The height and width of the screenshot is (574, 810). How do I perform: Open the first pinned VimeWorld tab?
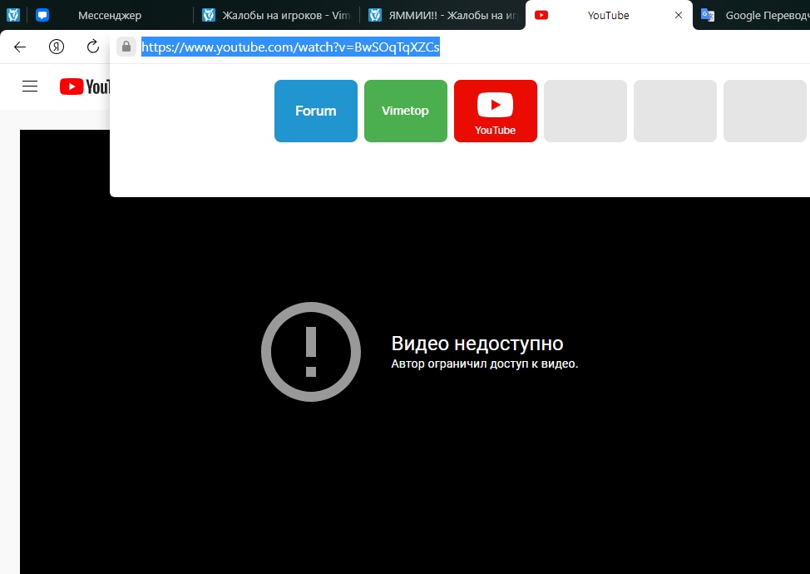click(x=13, y=15)
